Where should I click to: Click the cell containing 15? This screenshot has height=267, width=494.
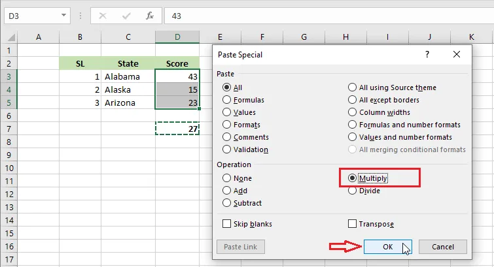click(177, 89)
